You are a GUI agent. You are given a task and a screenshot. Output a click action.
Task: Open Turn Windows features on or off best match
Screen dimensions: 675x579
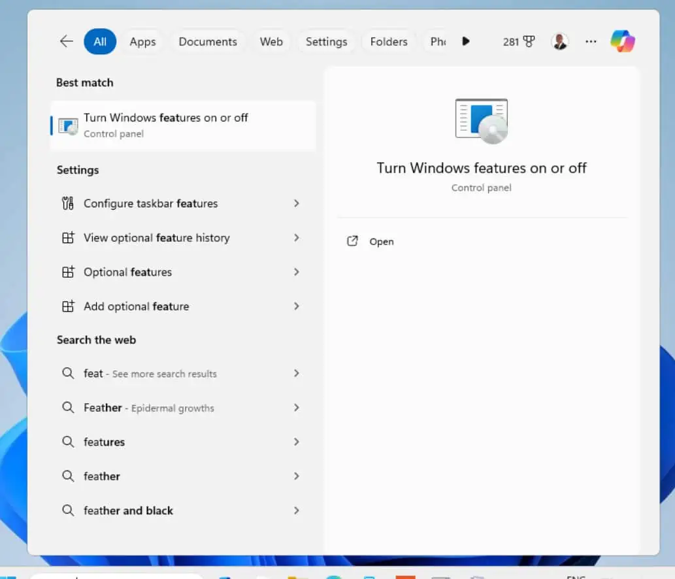click(184, 125)
